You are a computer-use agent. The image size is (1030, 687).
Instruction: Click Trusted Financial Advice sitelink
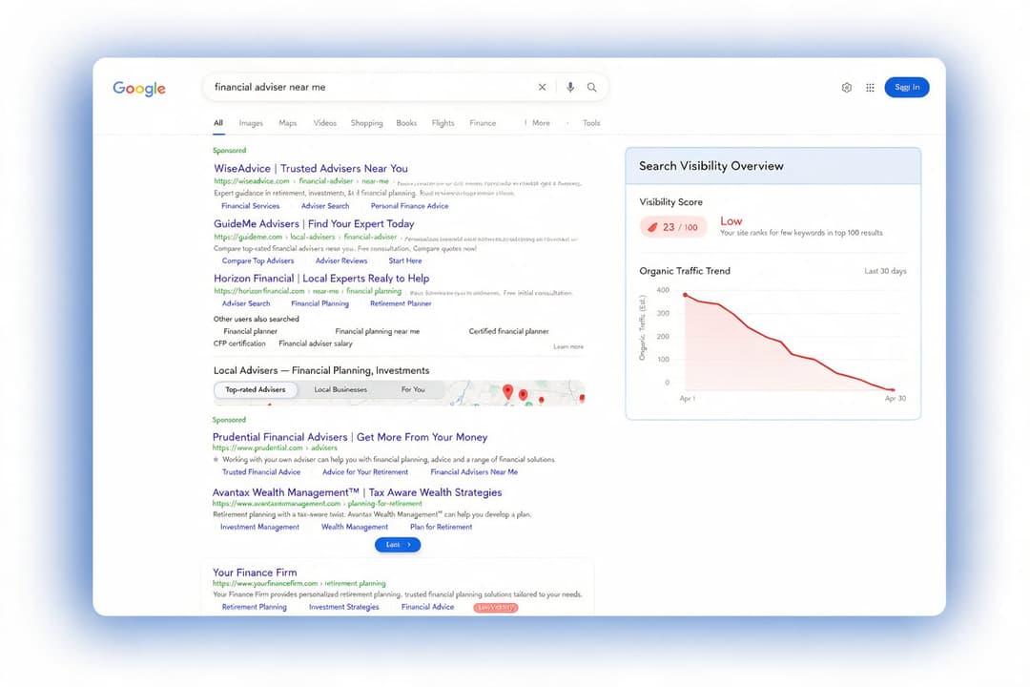point(260,472)
